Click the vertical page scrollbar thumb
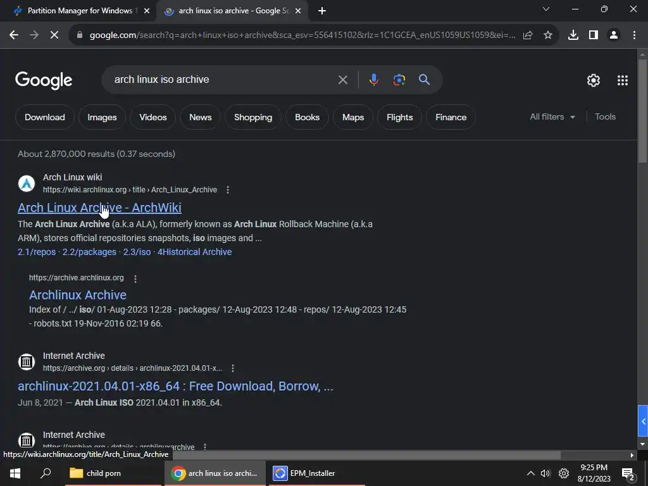 643,111
